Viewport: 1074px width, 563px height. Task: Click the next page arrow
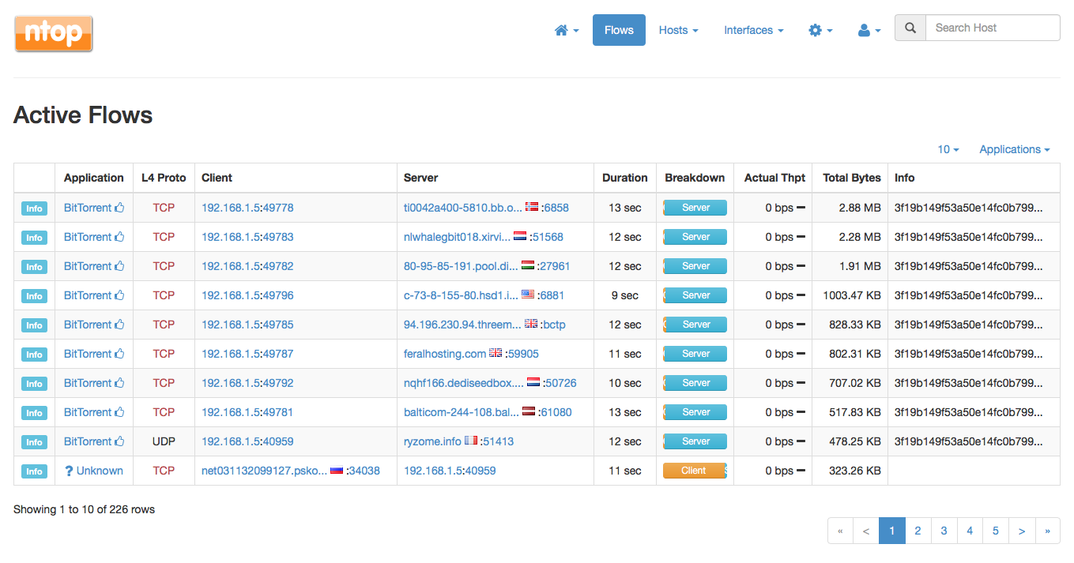1022,531
